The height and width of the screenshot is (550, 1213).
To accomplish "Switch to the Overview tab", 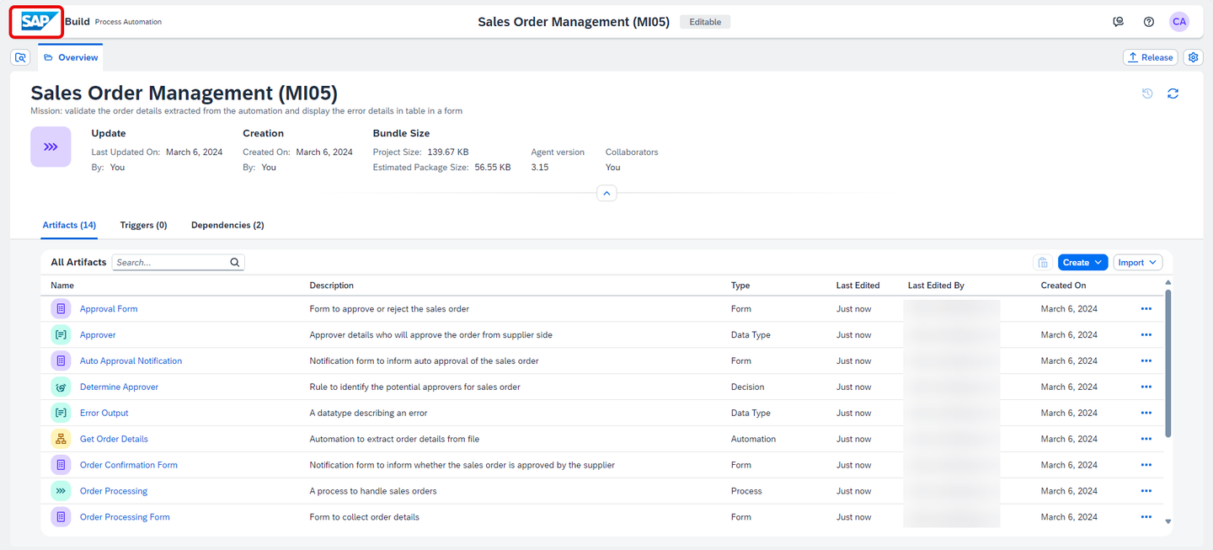I will pos(71,57).
